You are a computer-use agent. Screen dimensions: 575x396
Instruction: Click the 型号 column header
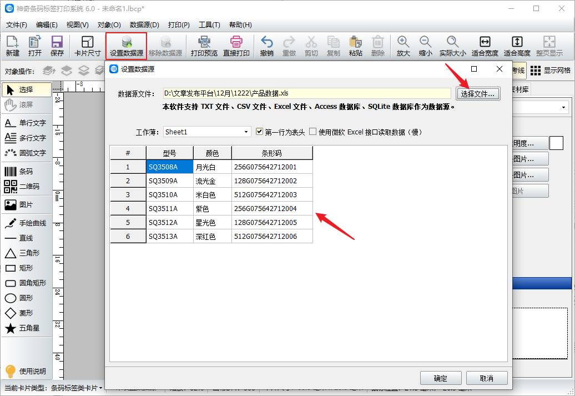pos(170,153)
